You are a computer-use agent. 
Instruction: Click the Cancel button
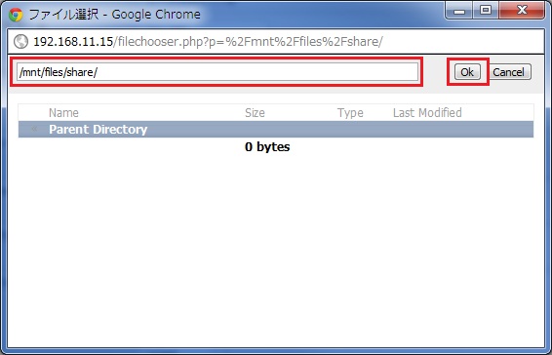[x=508, y=72]
